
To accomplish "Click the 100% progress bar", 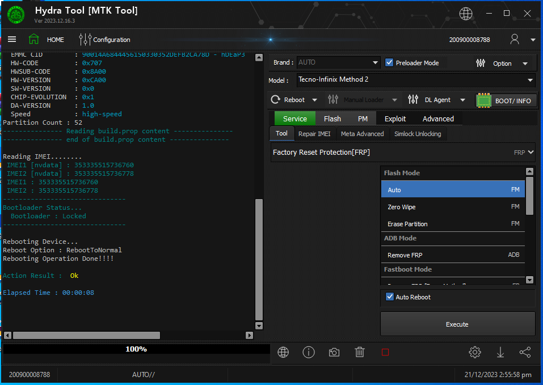I will pos(136,349).
